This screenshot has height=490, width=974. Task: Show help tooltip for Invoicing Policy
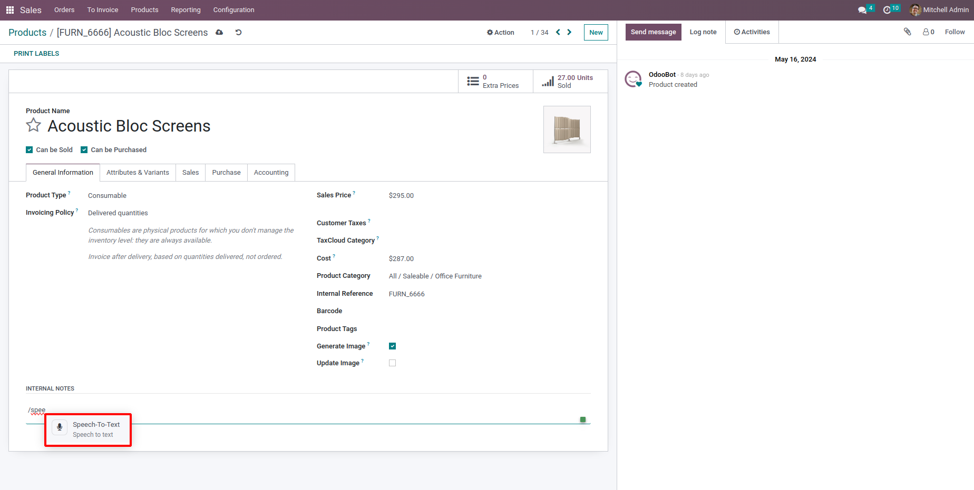coord(77,210)
